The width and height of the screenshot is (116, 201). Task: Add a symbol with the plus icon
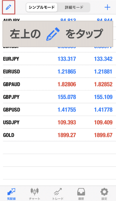click(107, 7)
